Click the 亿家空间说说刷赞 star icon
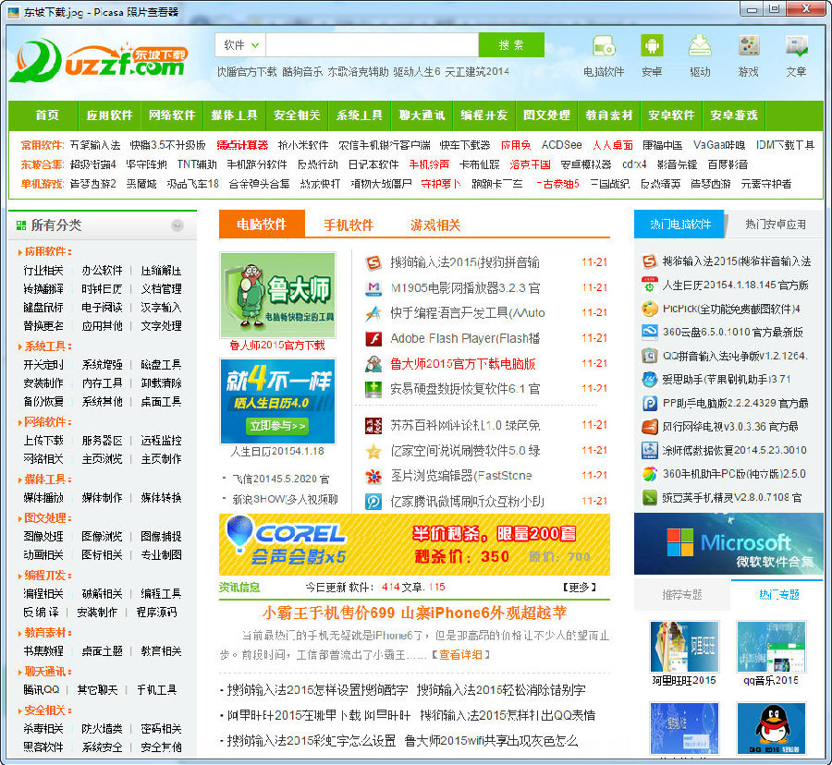The width and height of the screenshot is (832, 765). (x=373, y=451)
